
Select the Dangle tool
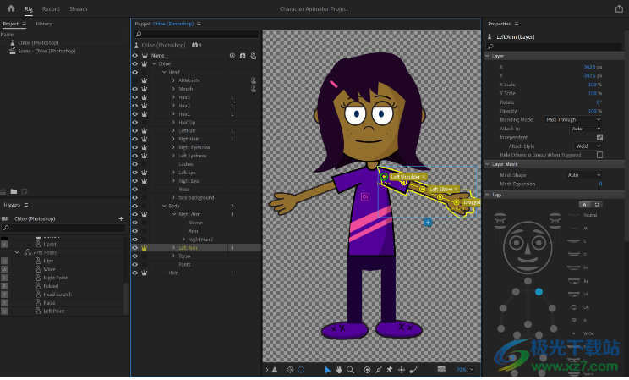click(413, 370)
